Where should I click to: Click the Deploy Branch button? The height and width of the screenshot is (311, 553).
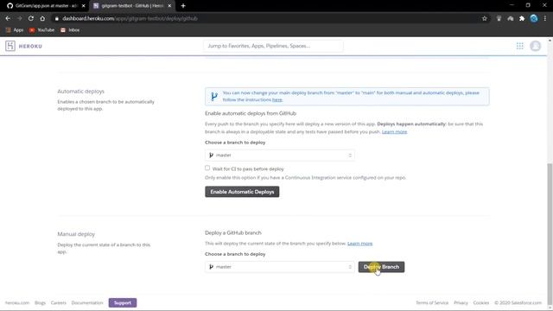click(x=381, y=267)
